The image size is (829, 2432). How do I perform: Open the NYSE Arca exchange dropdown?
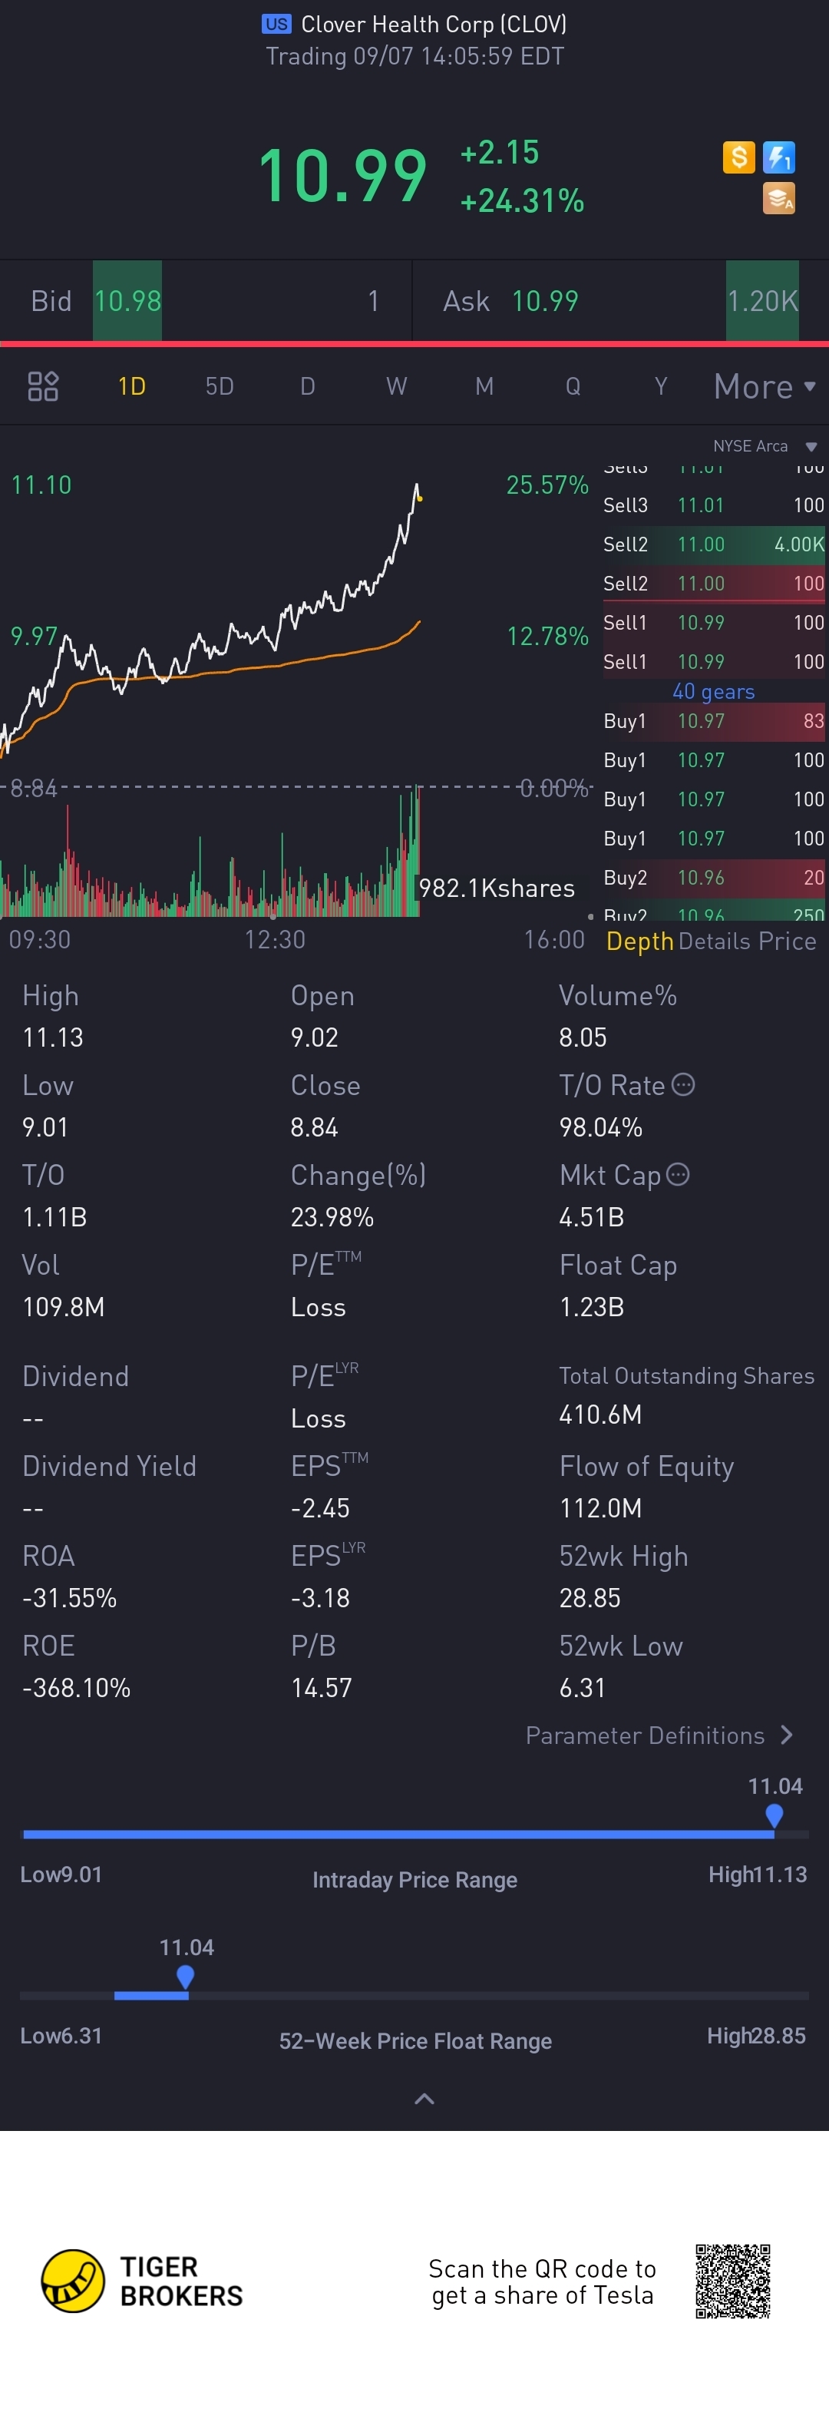pyautogui.click(x=765, y=445)
